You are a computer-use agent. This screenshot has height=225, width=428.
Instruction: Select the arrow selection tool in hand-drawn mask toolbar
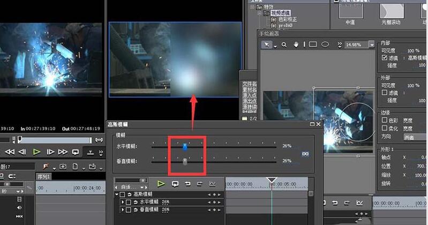pyautogui.click(x=266, y=45)
